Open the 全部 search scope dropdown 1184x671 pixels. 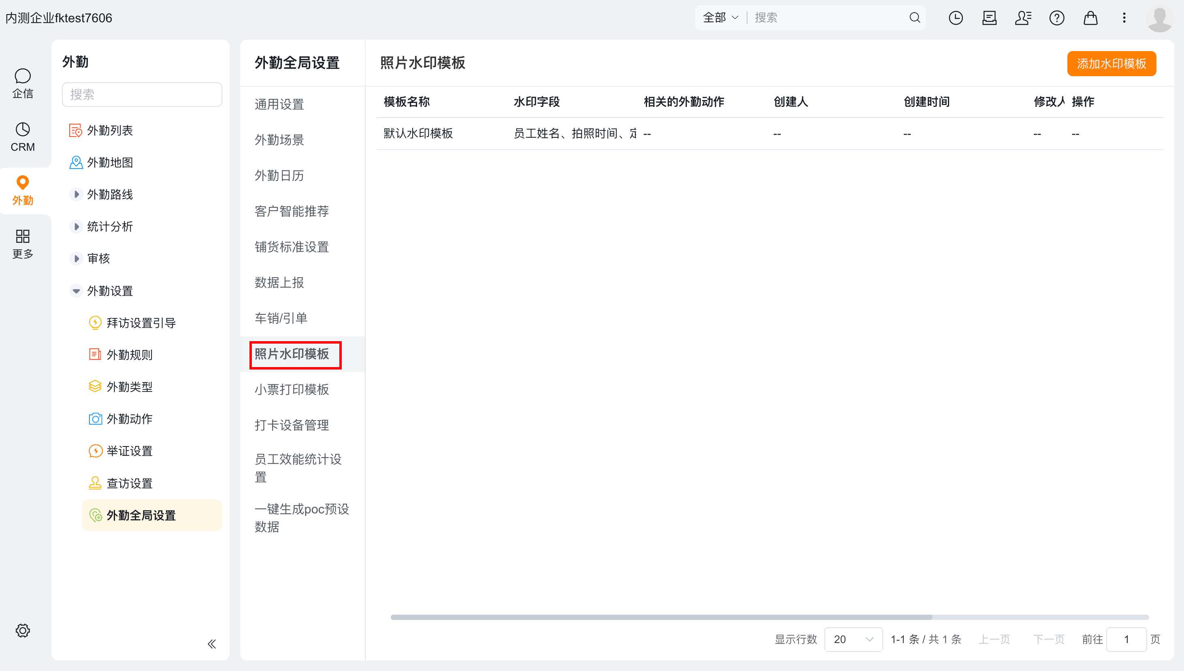click(720, 17)
